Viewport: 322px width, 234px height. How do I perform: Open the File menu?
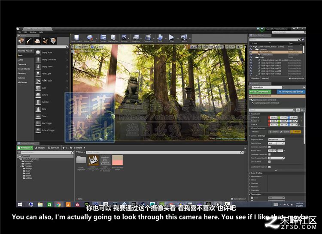click(19, 32)
